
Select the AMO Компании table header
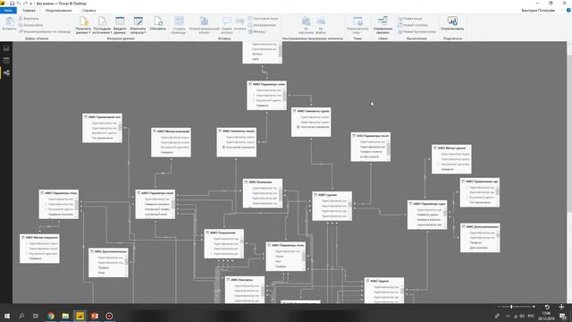click(x=263, y=182)
